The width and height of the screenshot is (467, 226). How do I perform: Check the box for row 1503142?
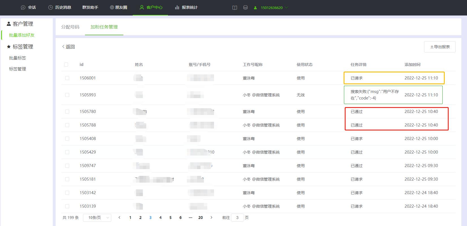coord(67,193)
